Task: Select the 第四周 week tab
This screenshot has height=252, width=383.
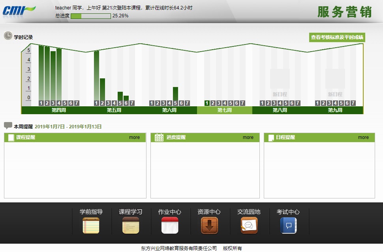Action: (x=58, y=110)
